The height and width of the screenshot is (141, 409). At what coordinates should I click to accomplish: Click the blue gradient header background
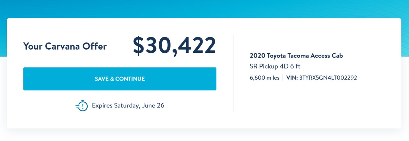click(x=205, y=8)
